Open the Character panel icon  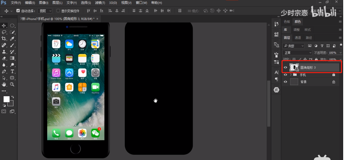[x=277, y=72]
